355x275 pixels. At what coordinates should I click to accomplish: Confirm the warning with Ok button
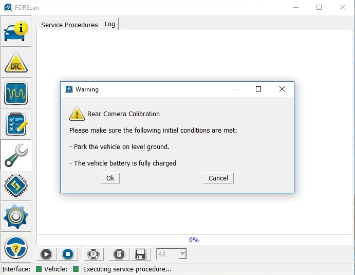(x=110, y=178)
